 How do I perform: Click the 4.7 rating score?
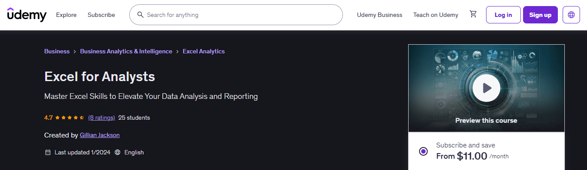tap(48, 118)
